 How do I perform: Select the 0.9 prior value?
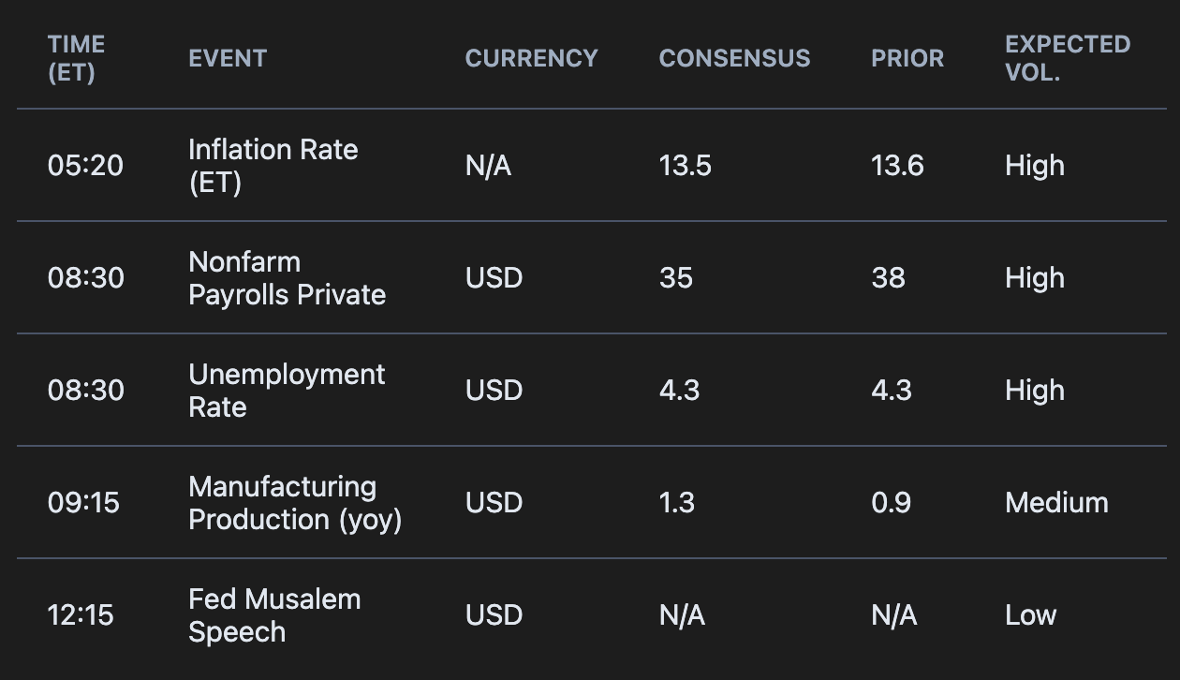click(x=891, y=503)
